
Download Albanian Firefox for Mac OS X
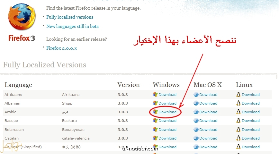coord(208,103)
